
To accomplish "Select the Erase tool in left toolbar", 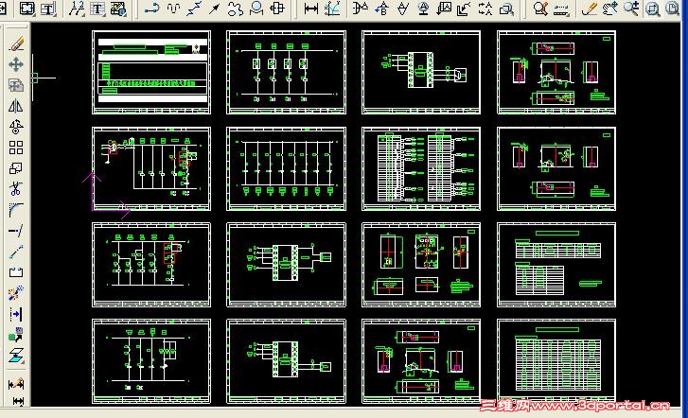I will pyautogui.click(x=16, y=44).
